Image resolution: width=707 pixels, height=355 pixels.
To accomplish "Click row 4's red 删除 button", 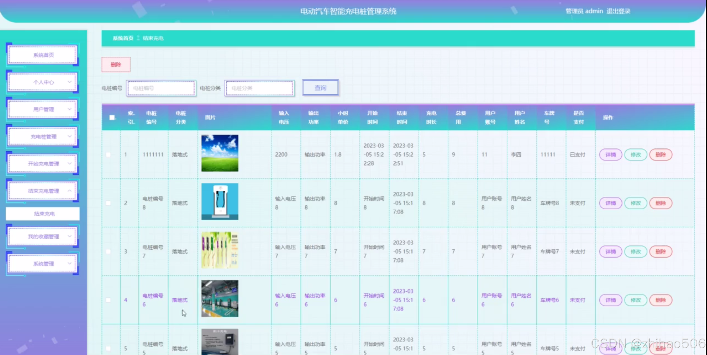I will [661, 300].
